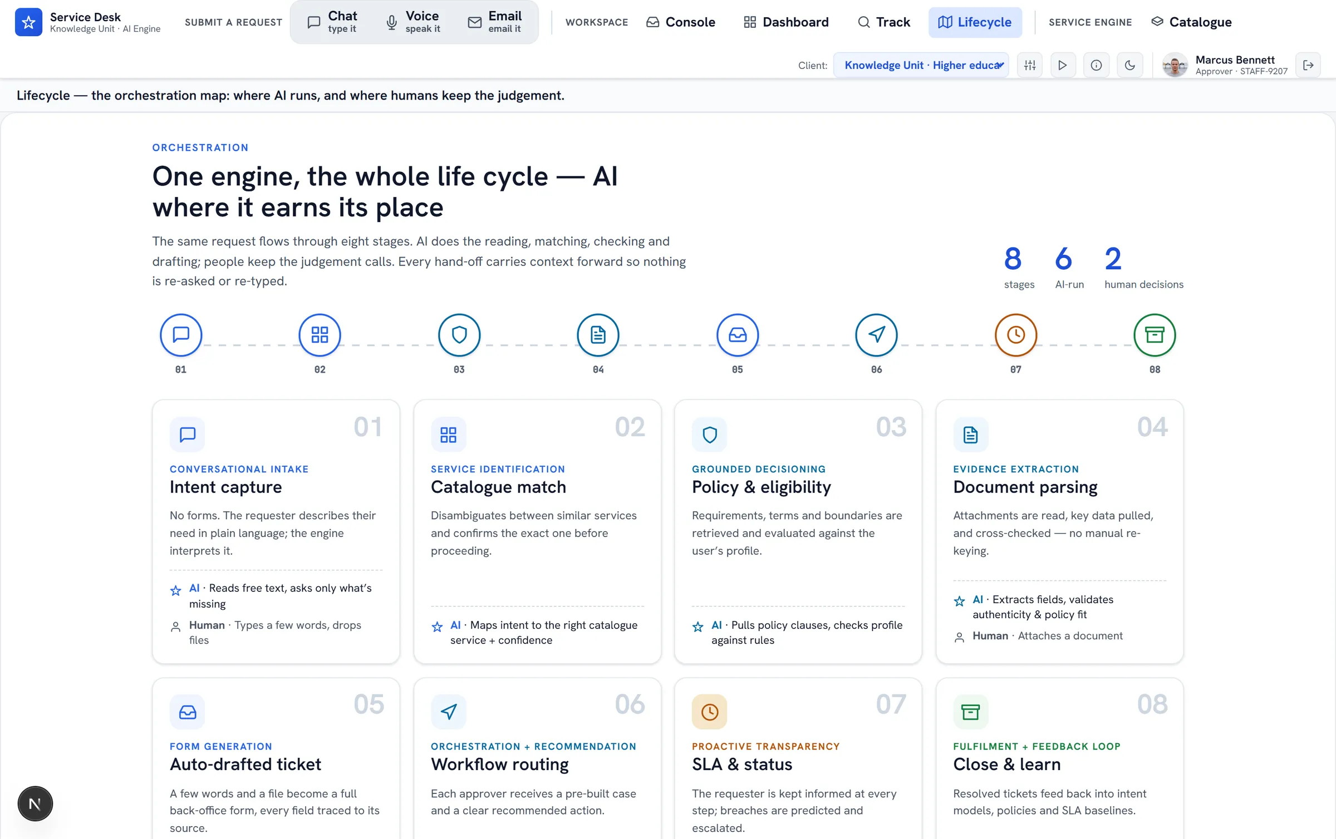
Task: Click Marcus Bennett's avatar
Action: point(1175,65)
